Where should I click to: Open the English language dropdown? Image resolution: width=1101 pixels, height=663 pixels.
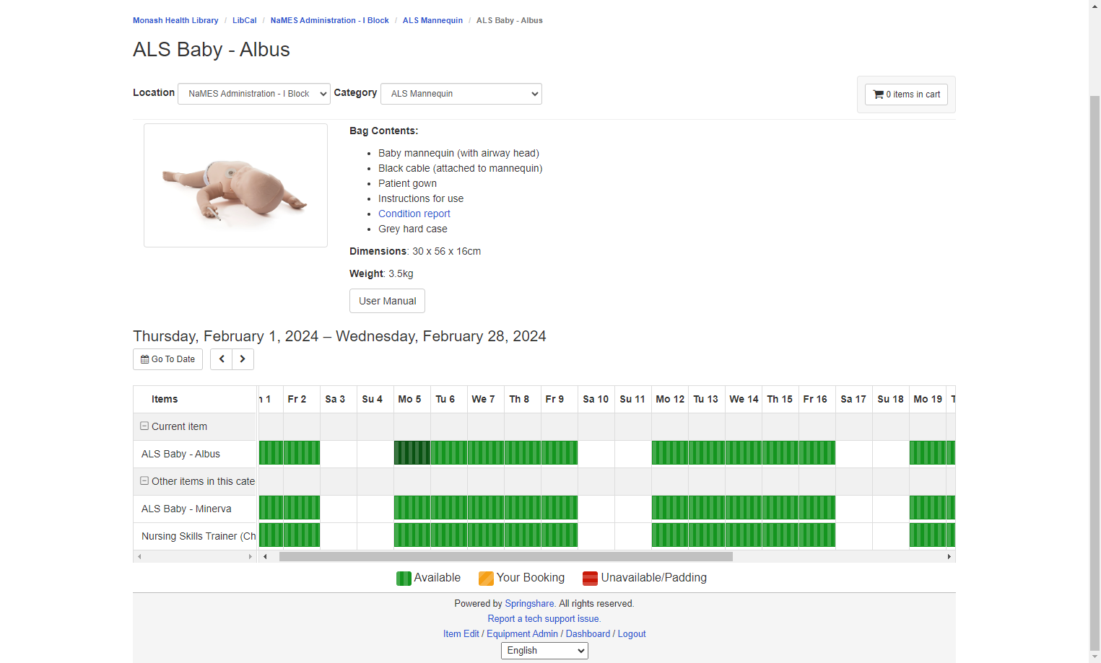[544, 651]
